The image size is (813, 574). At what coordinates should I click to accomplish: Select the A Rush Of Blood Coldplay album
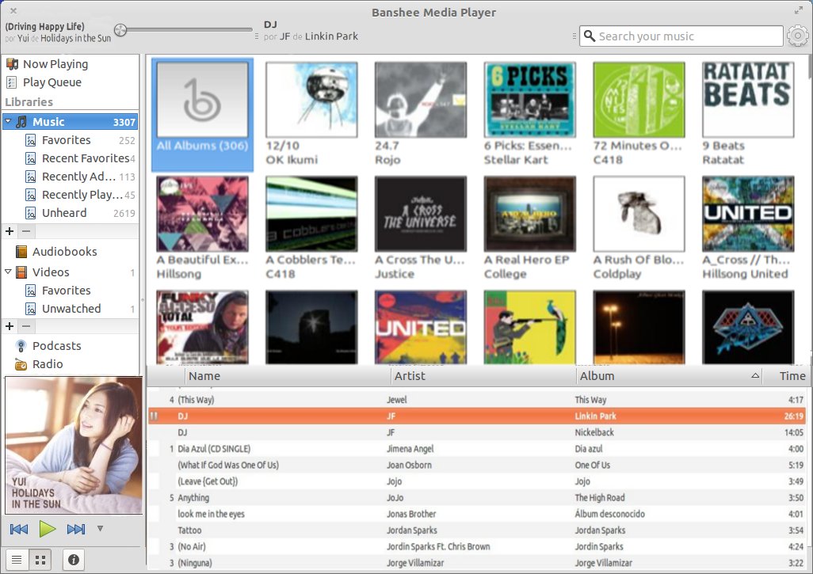pyautogui.click(x=639, y=228)
